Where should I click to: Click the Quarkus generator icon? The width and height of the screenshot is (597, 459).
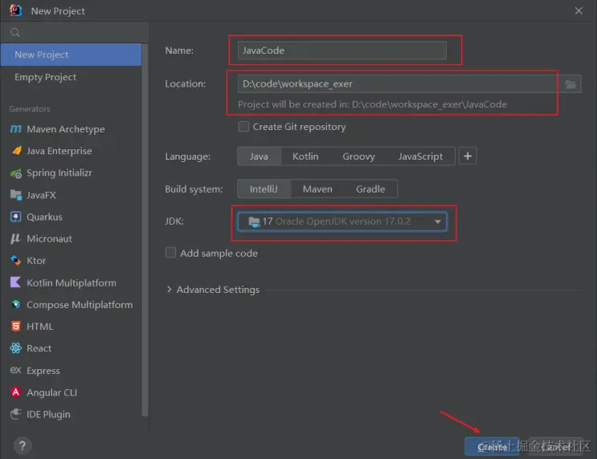coord(15,217)
